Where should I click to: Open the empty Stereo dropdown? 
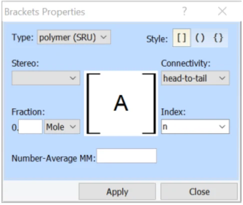point(46,78)
